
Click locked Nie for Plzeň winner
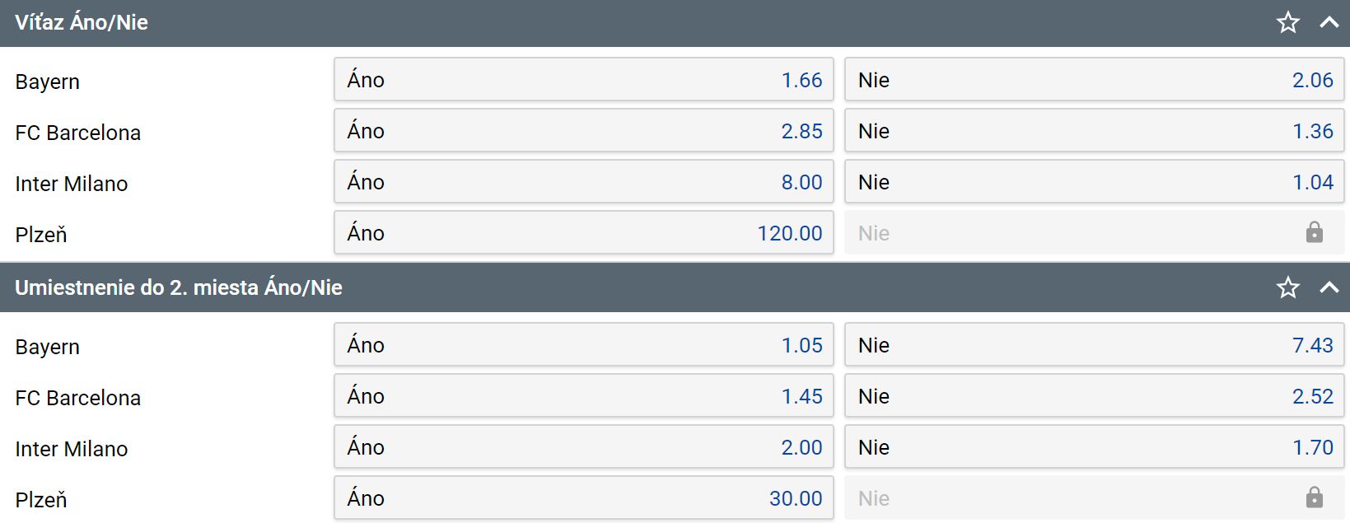(1094, 233)
